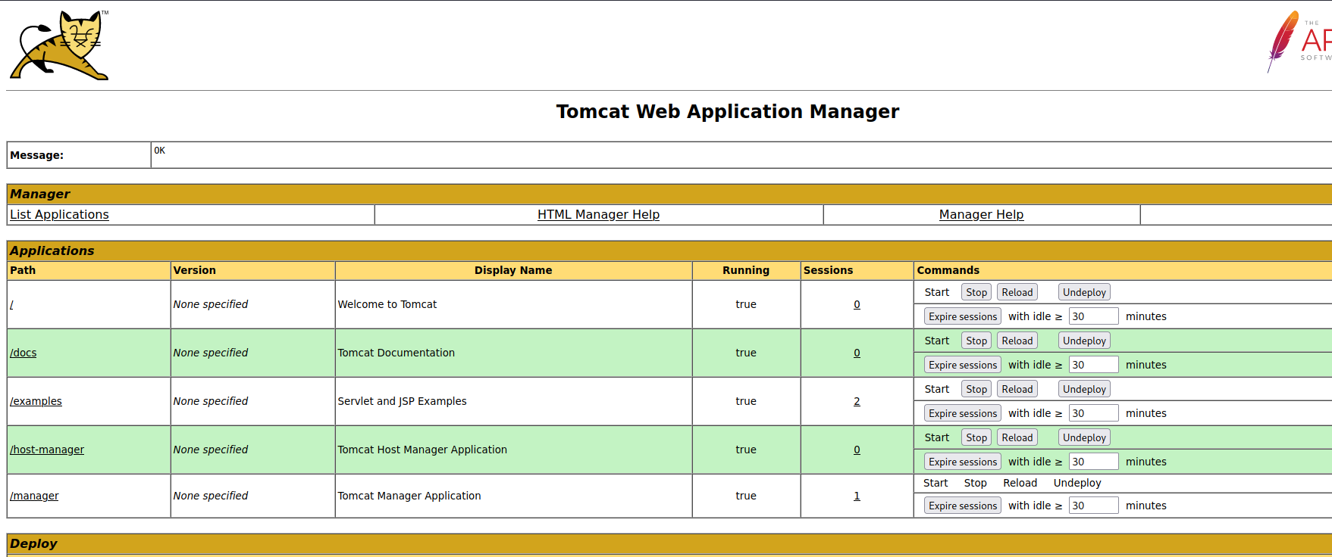Click the Deploy section header
The image size is (1332, 557).
point(669,543)
